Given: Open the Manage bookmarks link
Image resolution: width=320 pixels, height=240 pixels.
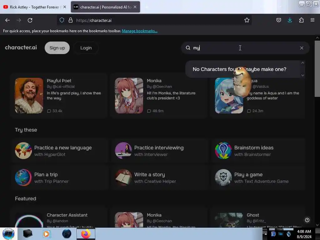Looking at the screenshot, I should (140, 31).
